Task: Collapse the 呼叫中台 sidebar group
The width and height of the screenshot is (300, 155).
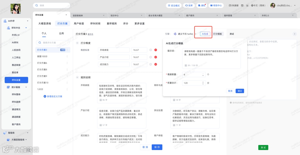Action: coord(26,28)
